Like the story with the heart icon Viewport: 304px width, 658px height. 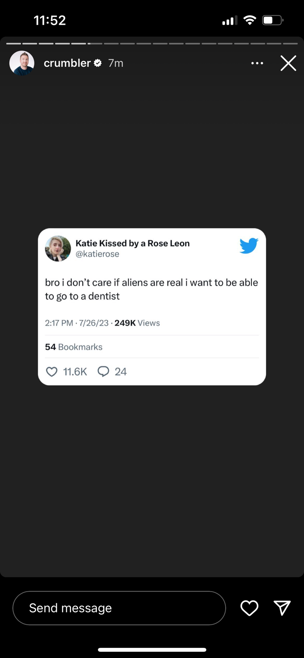[249, 608]
